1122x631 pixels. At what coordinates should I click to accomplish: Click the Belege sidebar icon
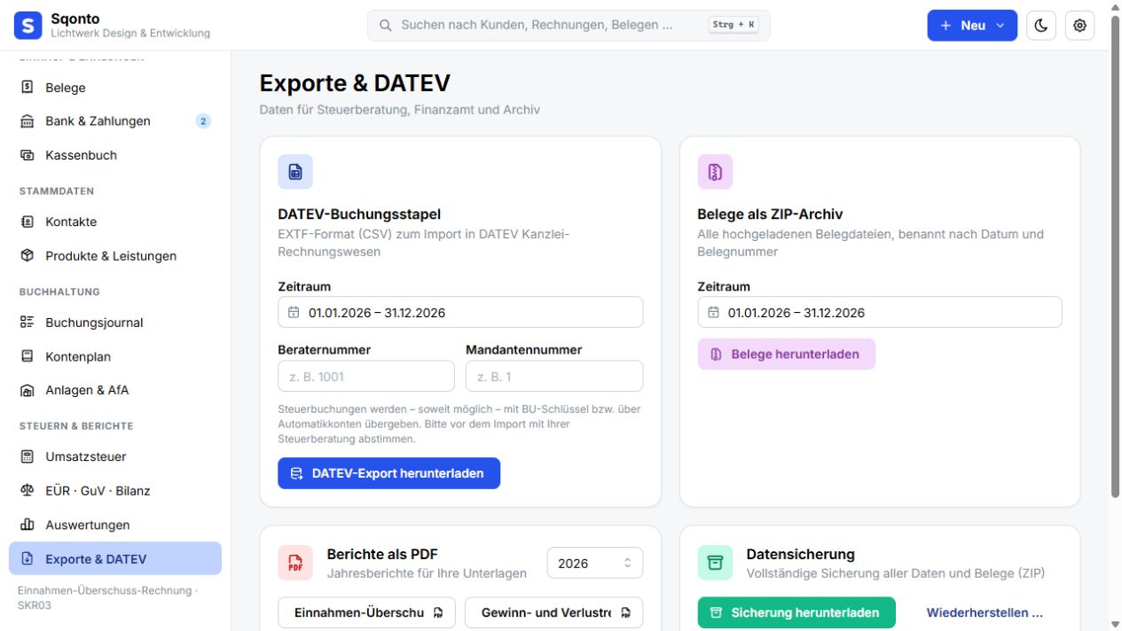[x=27, y=88]
